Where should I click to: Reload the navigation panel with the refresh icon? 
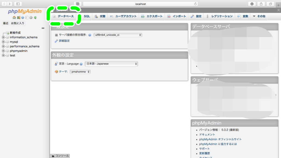pyautogui.click(x=35, y=17)
